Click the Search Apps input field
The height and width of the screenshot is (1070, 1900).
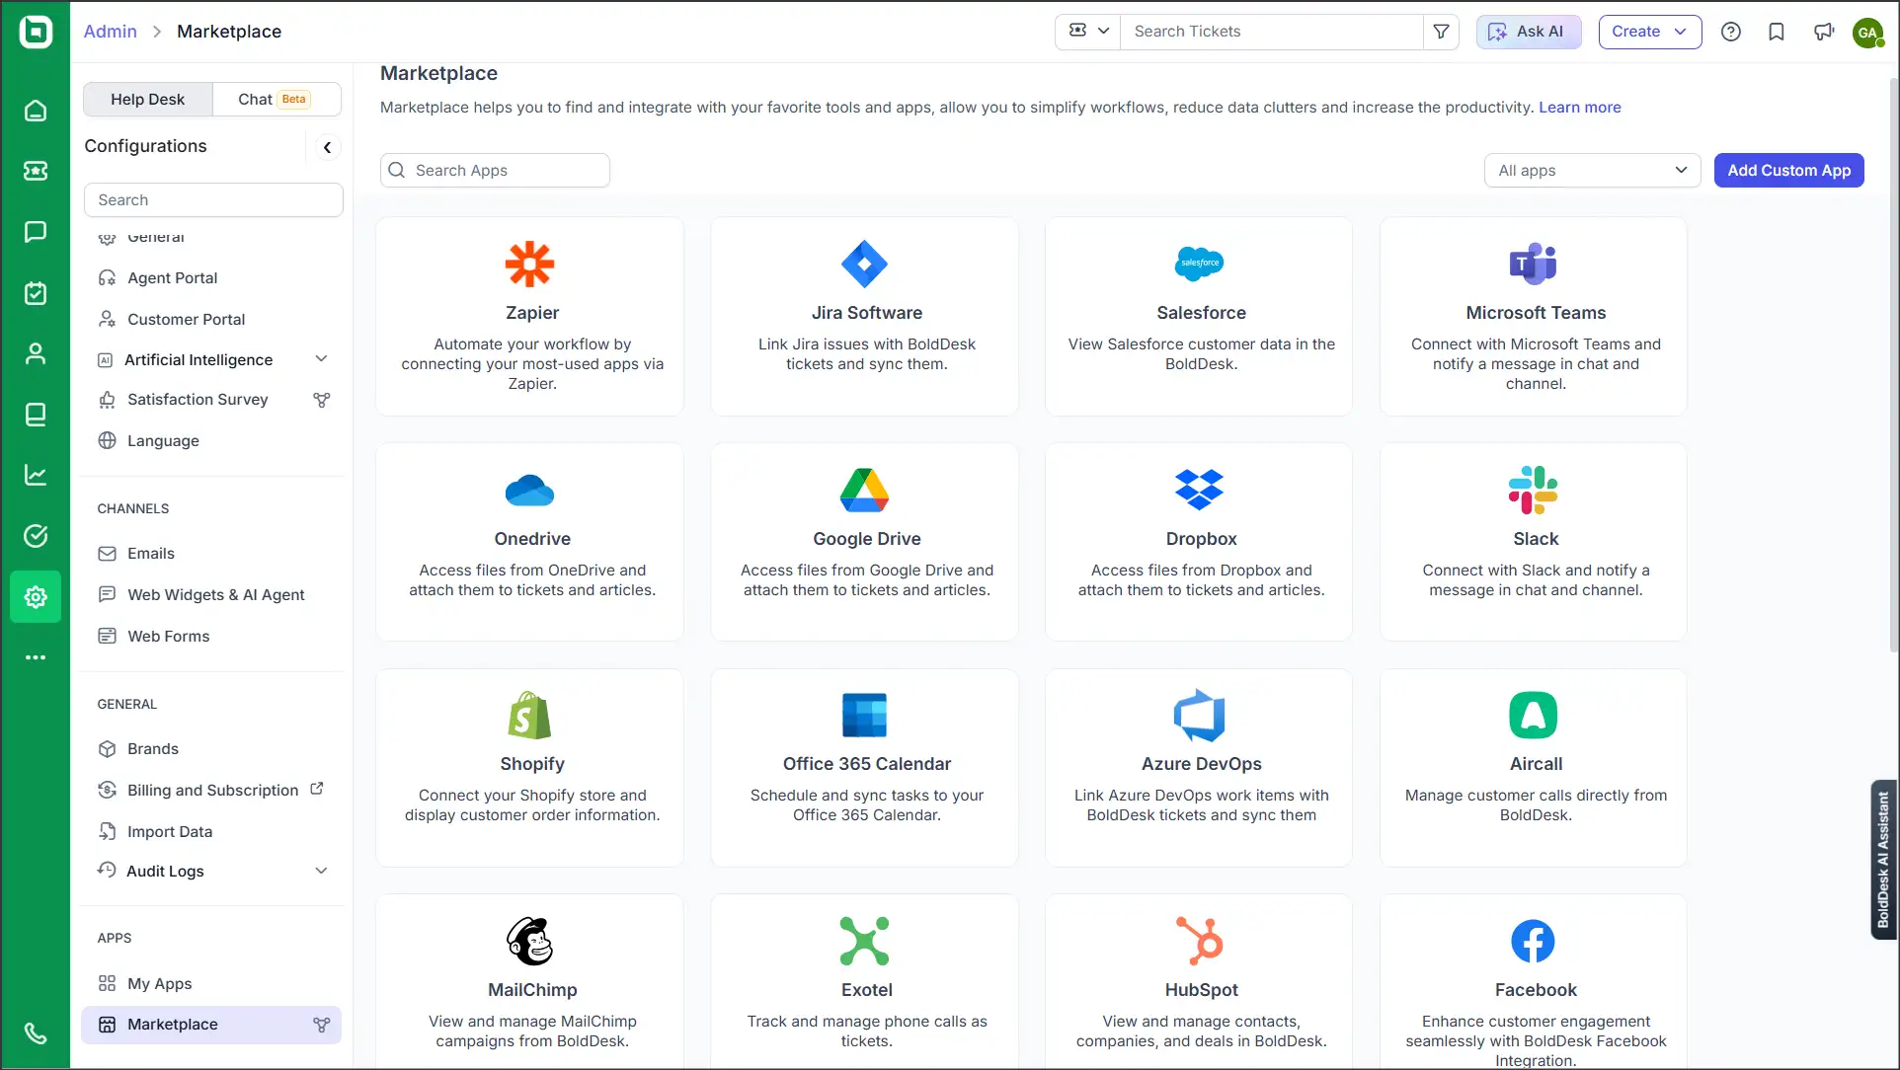point(495,171)
